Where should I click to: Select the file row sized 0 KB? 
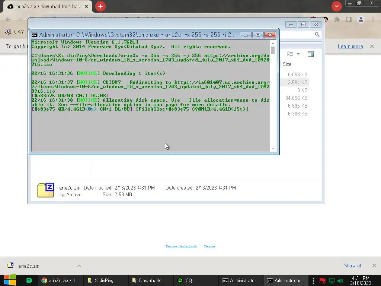(x=302, y=90)
